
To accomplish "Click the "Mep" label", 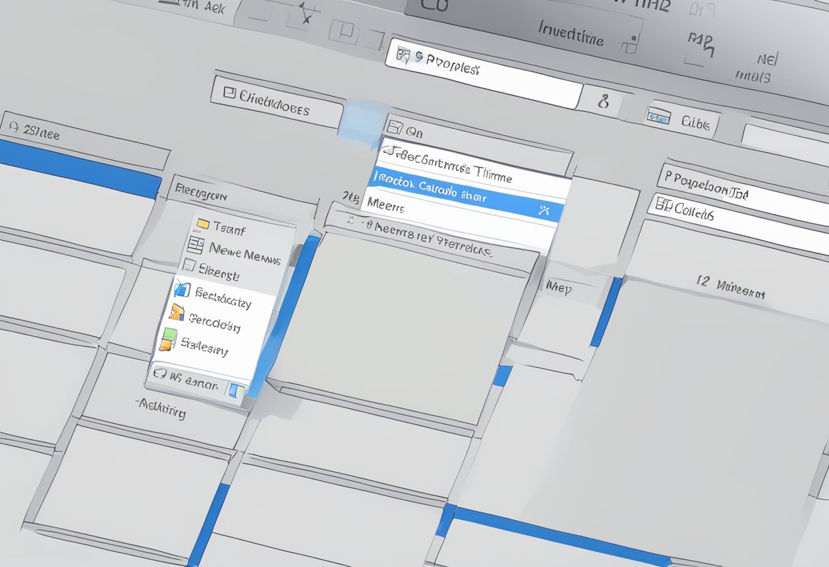I will coord(558,288).
